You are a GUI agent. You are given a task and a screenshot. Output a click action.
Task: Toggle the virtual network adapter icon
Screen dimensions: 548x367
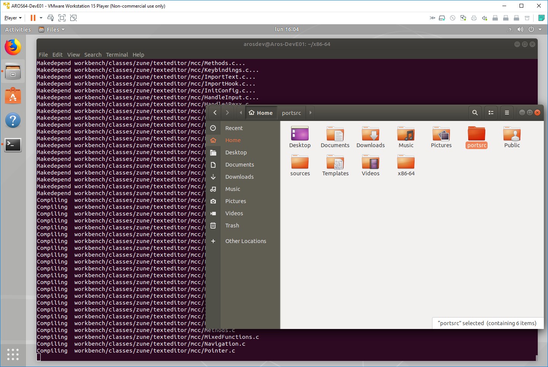[x=463, y=17]
